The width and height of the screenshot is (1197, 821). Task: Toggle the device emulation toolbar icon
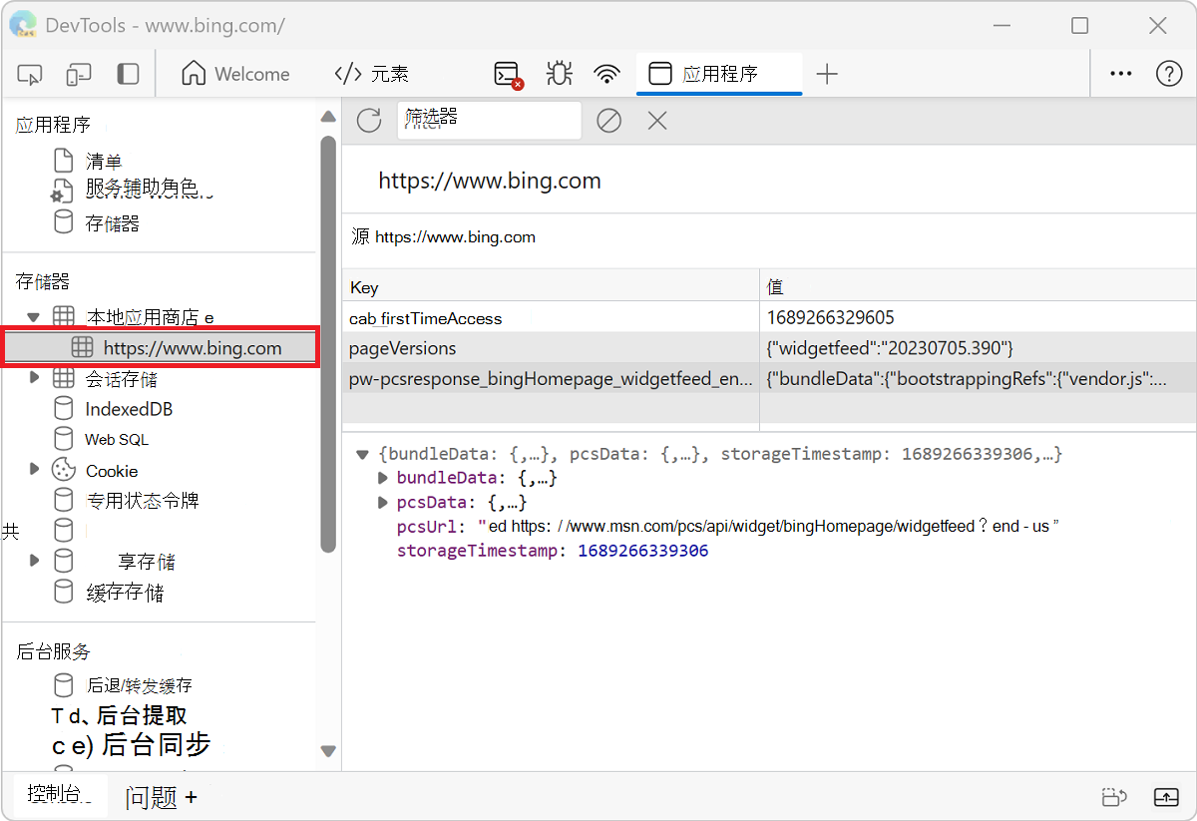click(x=78, y=74)
